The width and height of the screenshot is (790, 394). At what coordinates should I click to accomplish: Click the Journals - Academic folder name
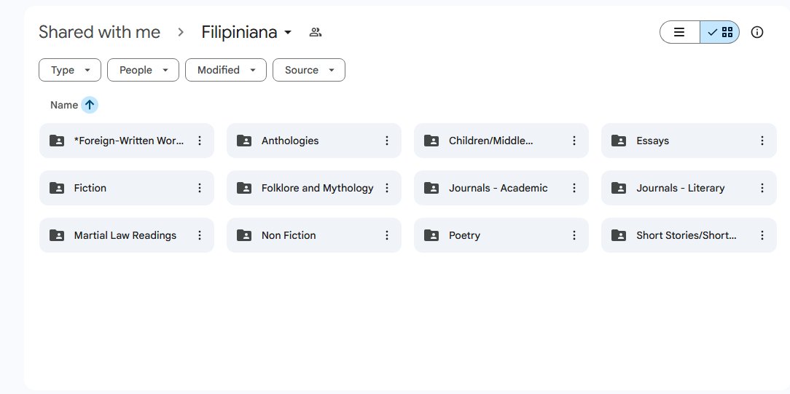pos(498,188)
